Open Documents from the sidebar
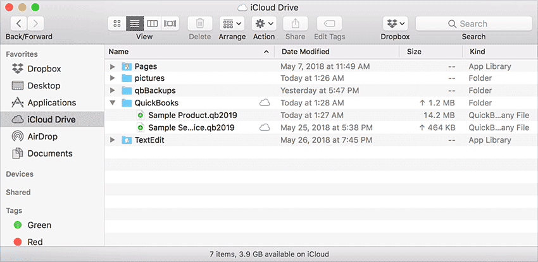 [x=52, y=153]
